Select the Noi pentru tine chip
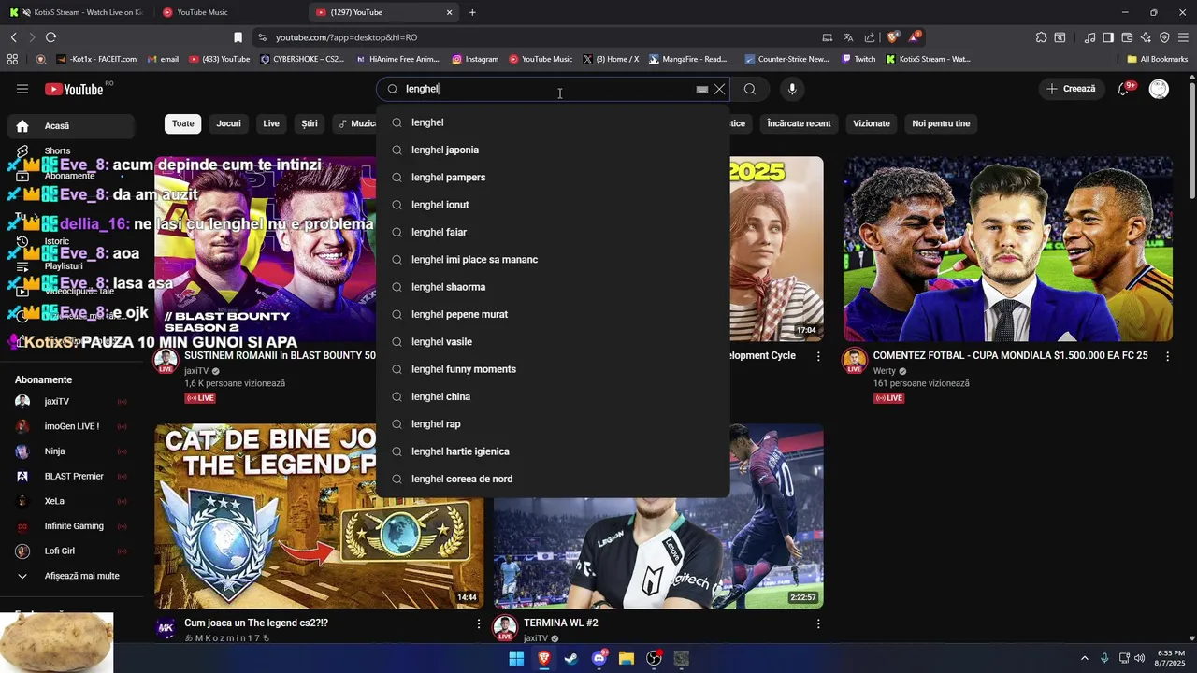Viewport: 1197px width, 673px height. [x=941, y=123]
